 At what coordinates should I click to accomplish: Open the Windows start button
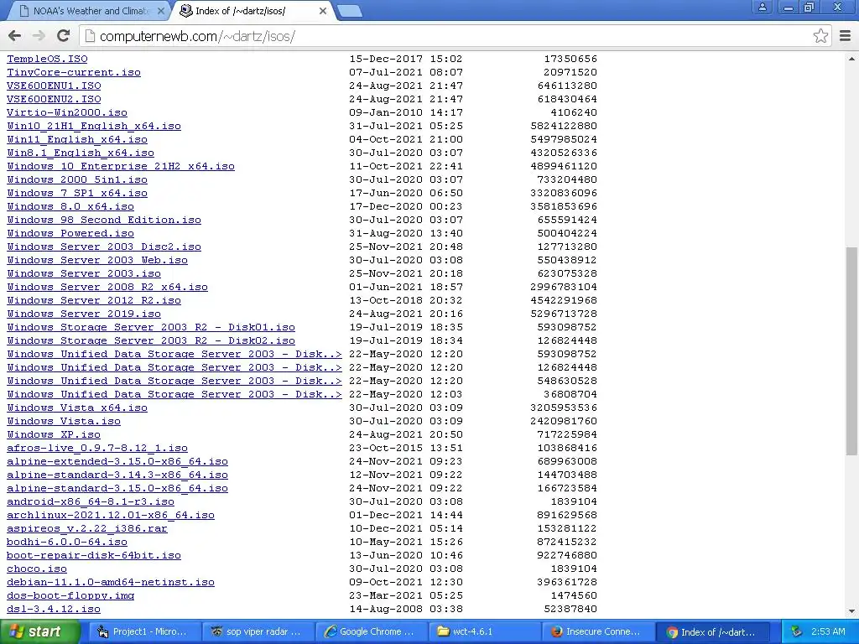39,631
